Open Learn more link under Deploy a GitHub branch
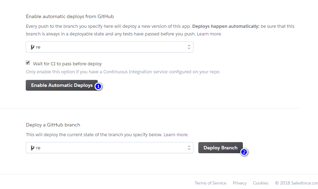The image size is (318, 189). 176,134
